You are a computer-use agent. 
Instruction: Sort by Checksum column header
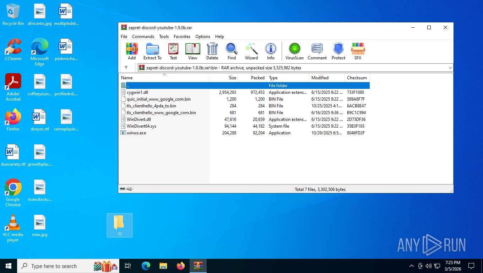pyautogui.click(x=357, y=78)
